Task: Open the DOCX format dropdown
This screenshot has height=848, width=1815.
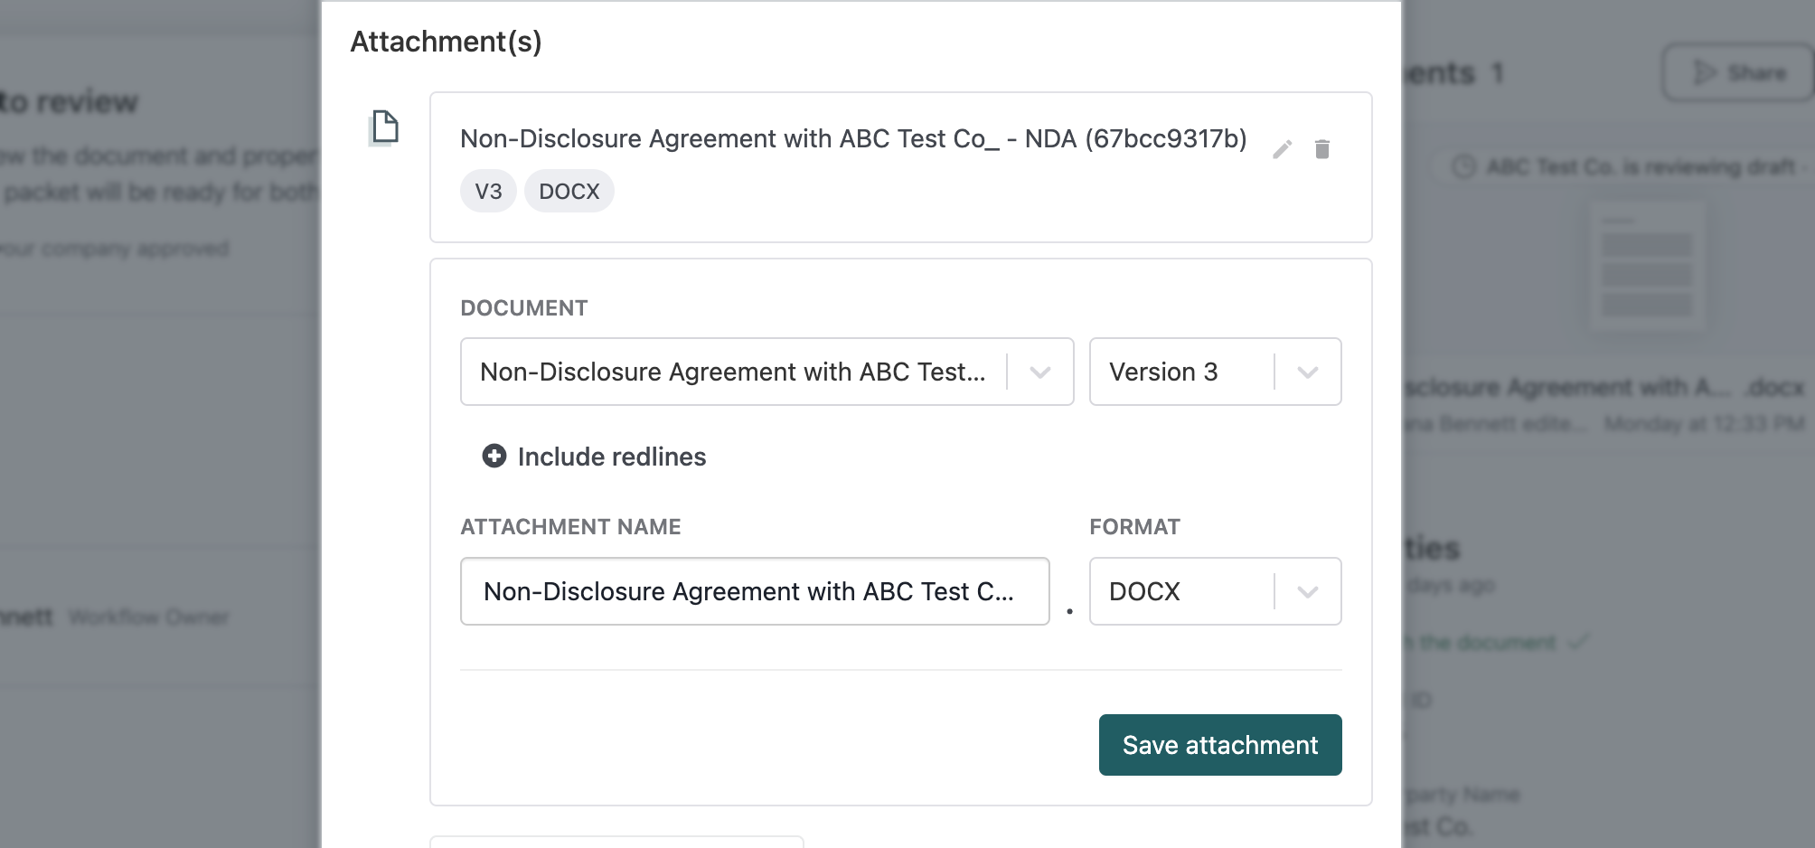Action: point(1215,591)
